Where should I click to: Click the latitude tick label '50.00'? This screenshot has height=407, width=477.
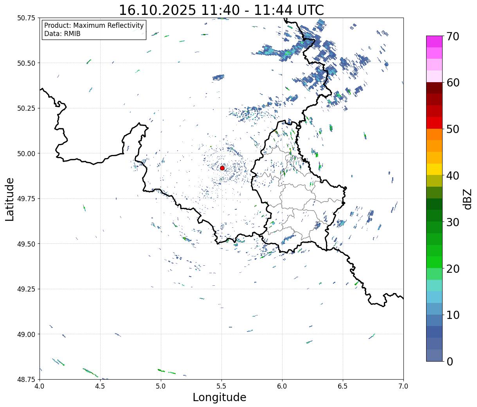(26, 153)
